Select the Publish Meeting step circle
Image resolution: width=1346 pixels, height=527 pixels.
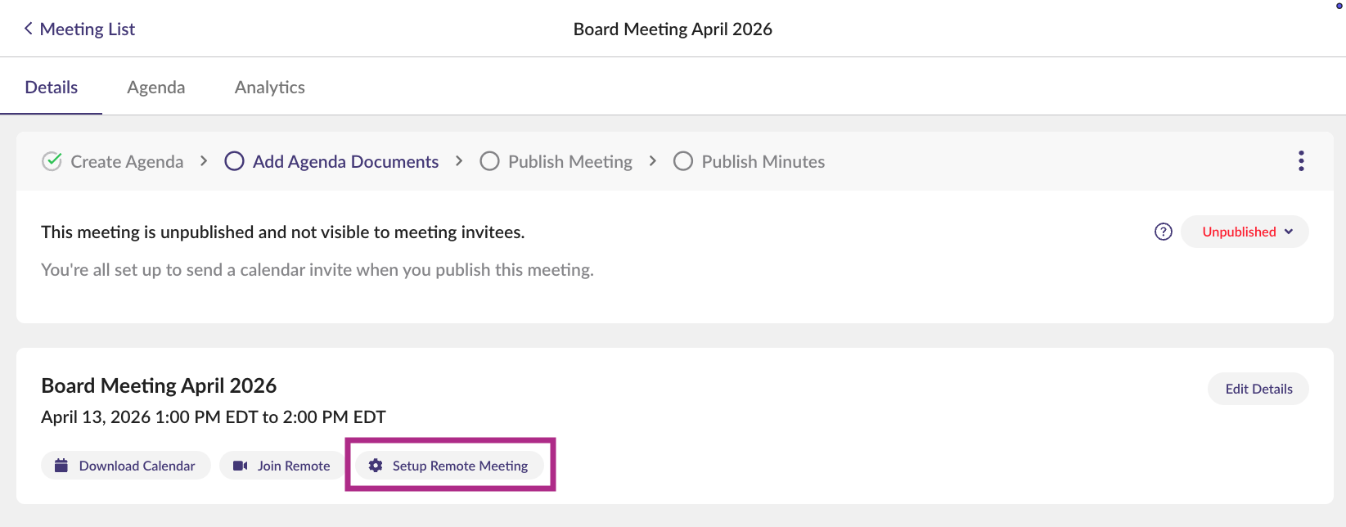489,161
